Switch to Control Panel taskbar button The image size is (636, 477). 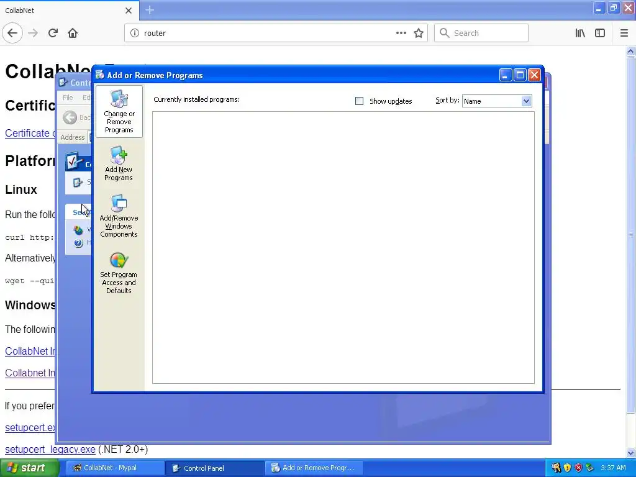tap(214, 468)
